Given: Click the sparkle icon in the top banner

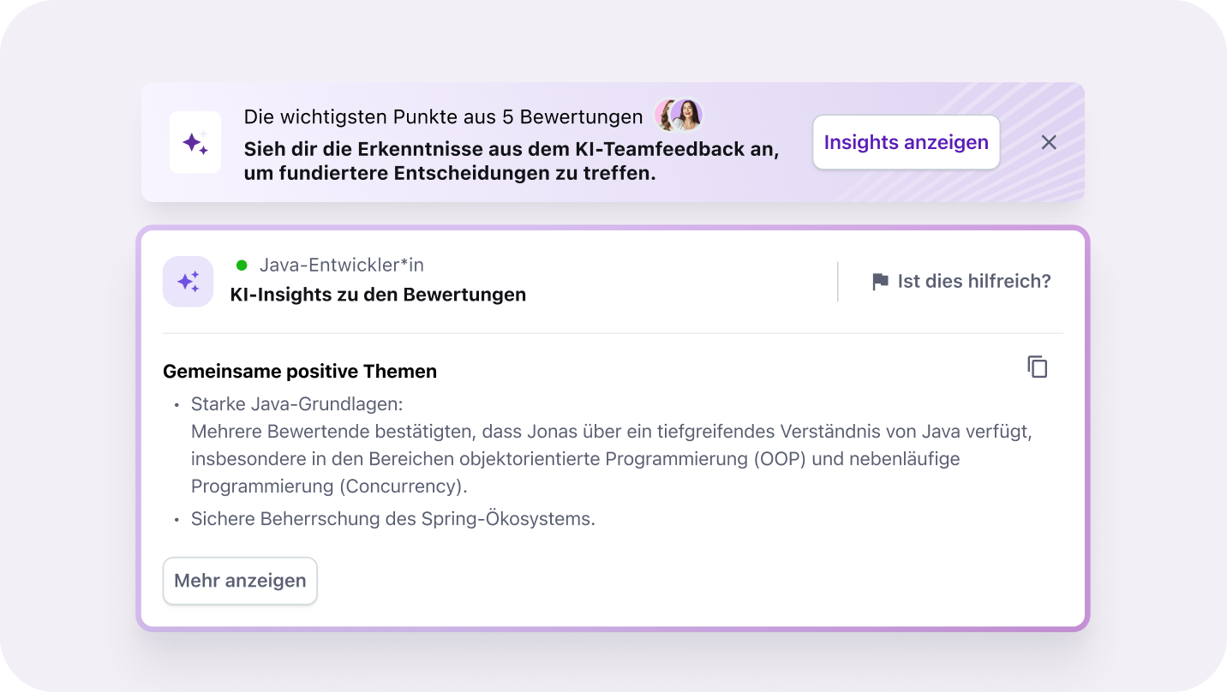Looking at the screenshot, I should click(x=195, y=142).
